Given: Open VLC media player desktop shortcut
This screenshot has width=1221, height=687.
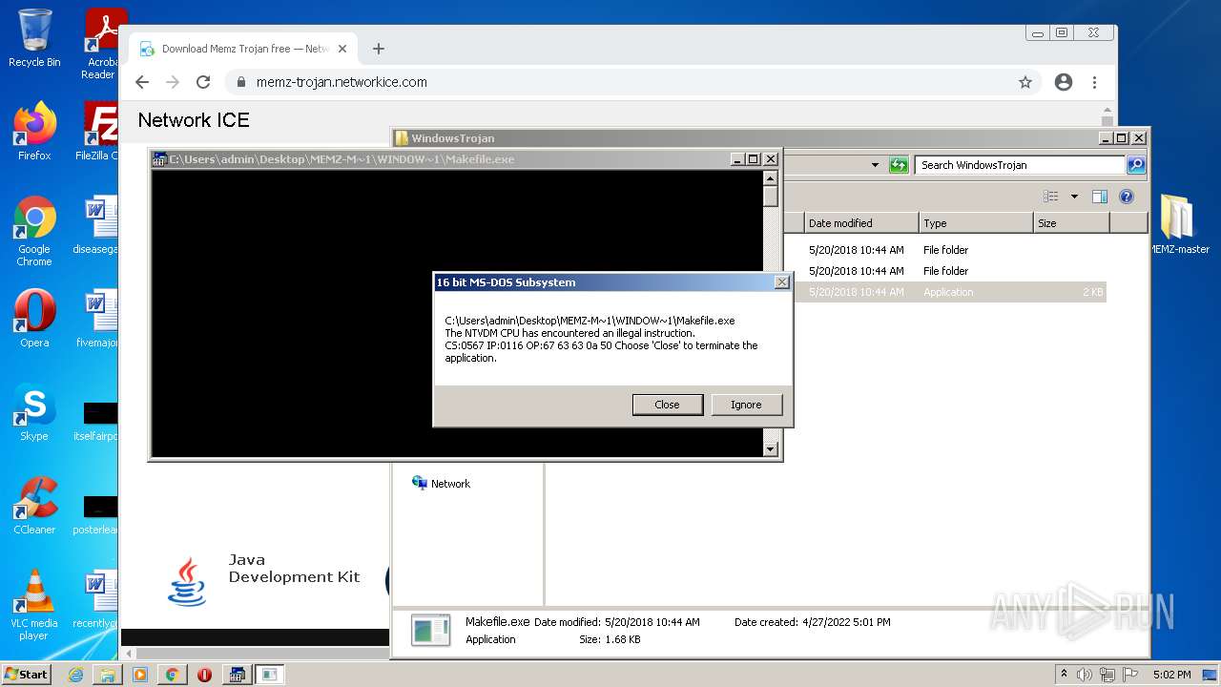Looking at the screenshot, I should 34,604.
